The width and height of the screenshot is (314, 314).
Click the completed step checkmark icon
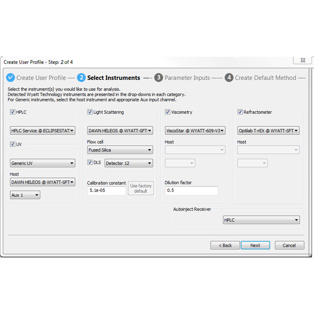[x=11, y=77]
